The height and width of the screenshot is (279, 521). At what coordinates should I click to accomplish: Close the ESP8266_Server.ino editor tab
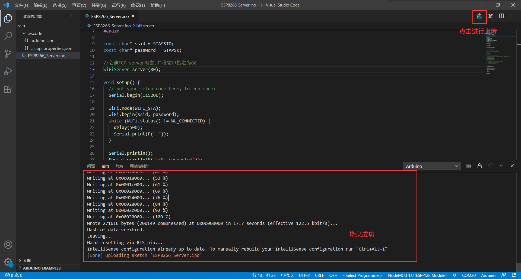(133, 16)
